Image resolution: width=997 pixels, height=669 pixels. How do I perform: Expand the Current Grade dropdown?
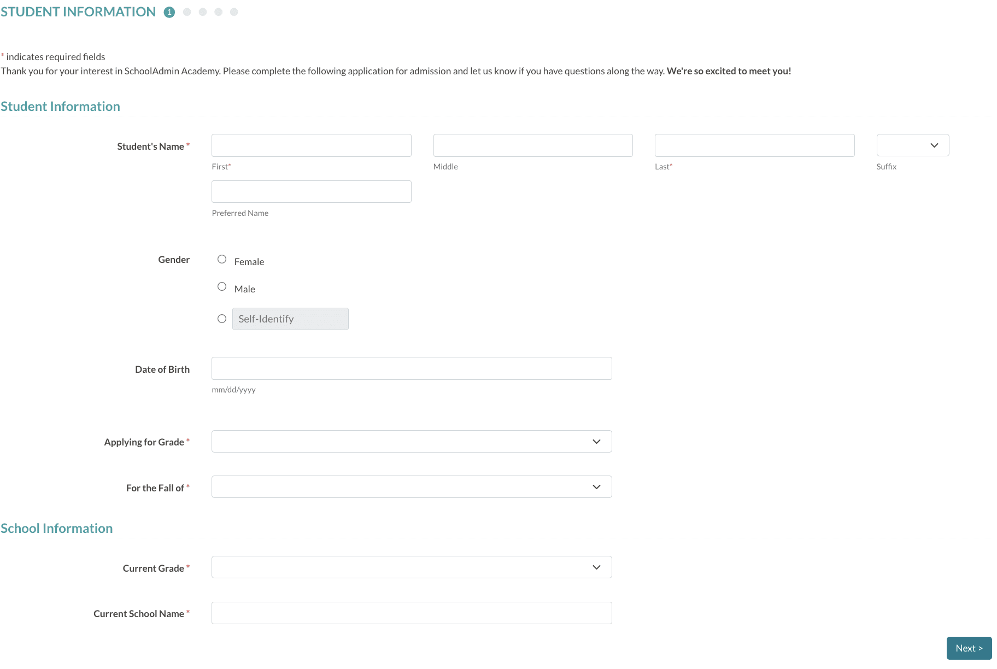412,567
